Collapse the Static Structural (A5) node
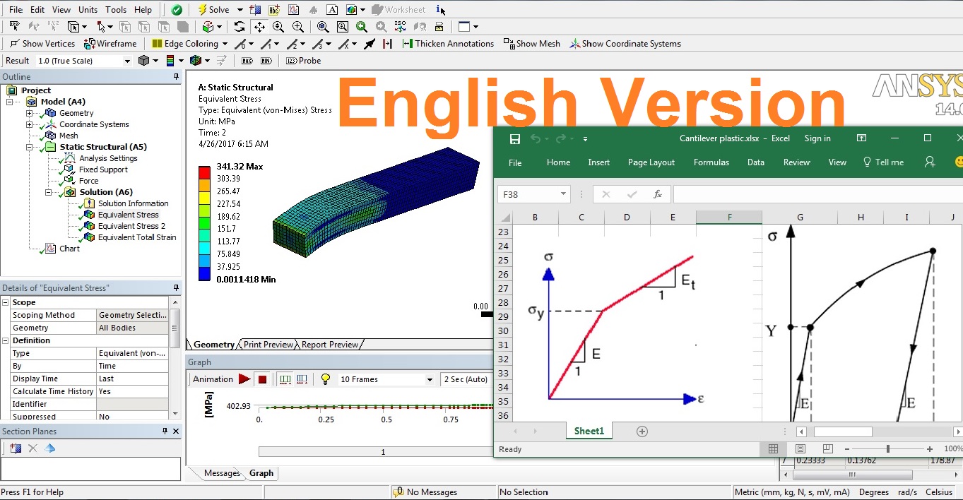 (29, 147)
